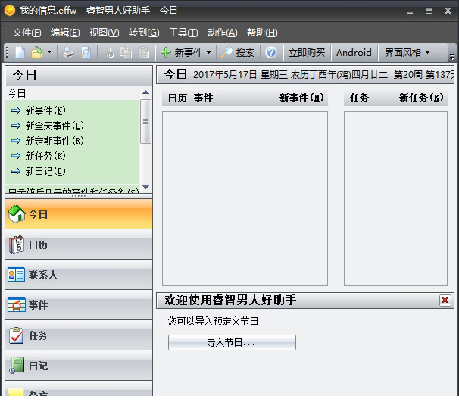Open the 界面风格 dropdown
459x411 pixels.
tap(407, 53)
